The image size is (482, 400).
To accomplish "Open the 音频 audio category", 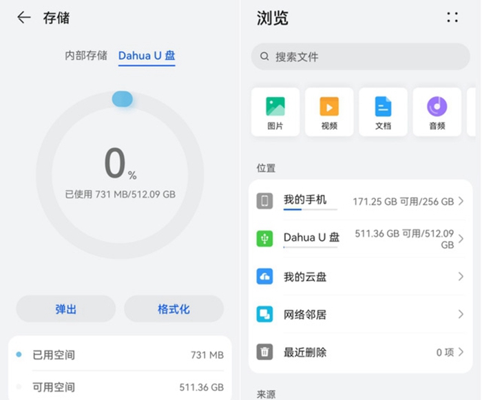I will tap(437, 112).
